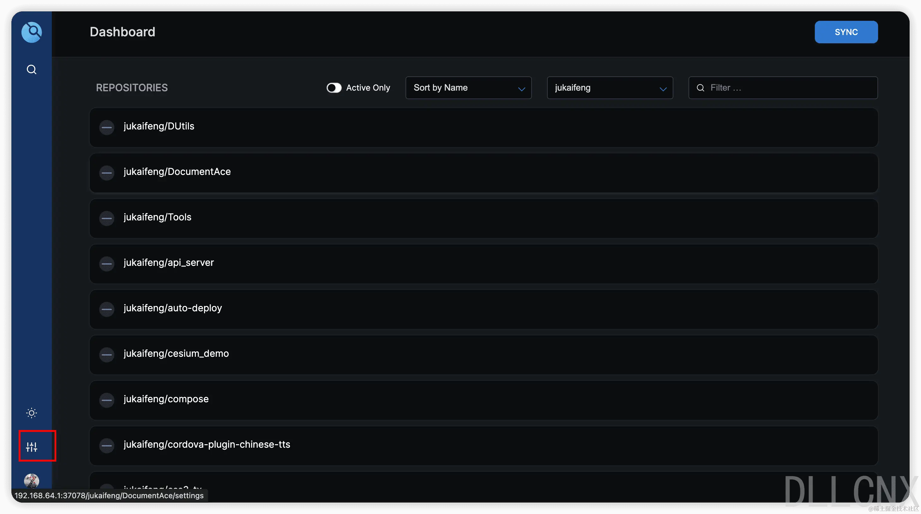Open the jukaifeng/cesium_demo repository

point(176,354)
